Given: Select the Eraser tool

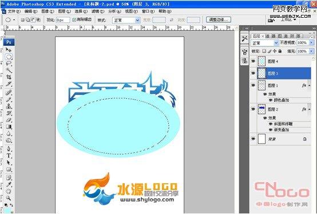Looking at the screenshot, I should [9, 120].
